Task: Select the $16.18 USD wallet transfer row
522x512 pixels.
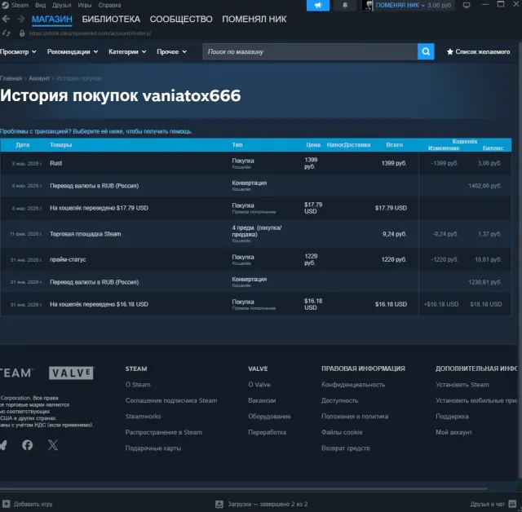Action: 255,304
